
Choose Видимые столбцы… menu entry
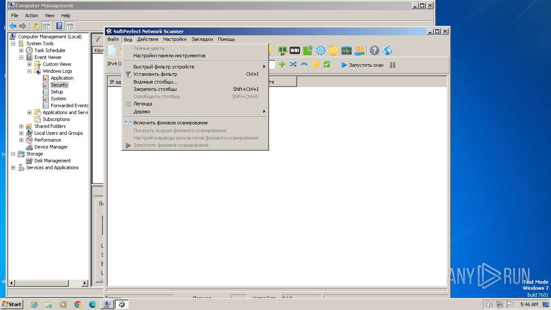195,82
